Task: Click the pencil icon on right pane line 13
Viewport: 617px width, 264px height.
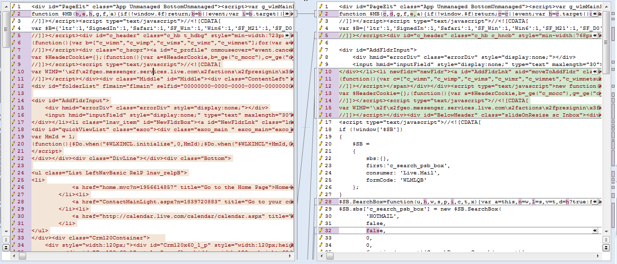Action: click(321, 93)
